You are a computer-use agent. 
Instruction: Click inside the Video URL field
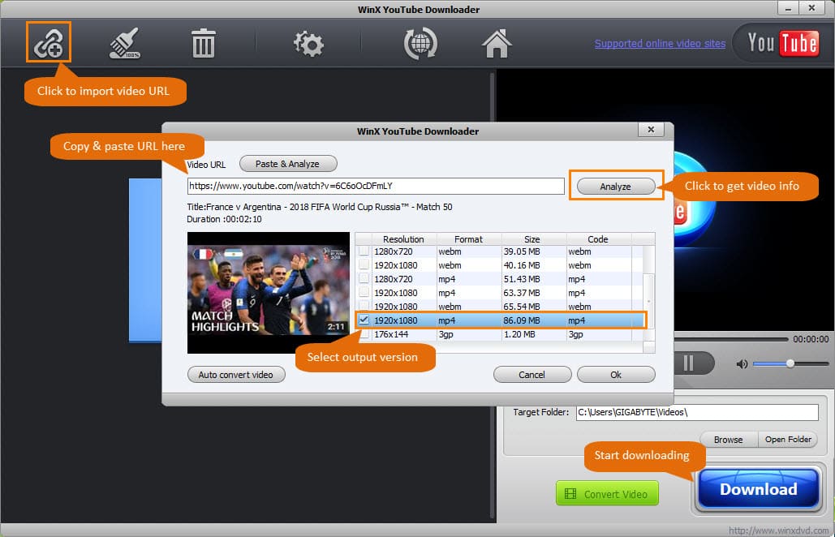pyautogui.click(x=376, y=186)
